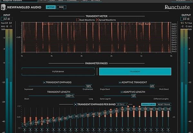Click the Adaptive Length 50% slider handle
Image resolution: width=193 pixels, height=133 pixels.
point(134,96)
